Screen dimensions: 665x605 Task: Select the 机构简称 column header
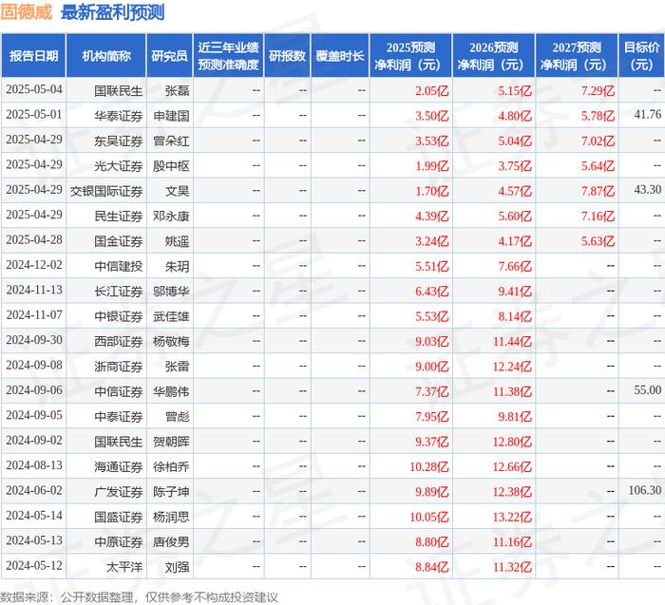(x=106, y=55)
